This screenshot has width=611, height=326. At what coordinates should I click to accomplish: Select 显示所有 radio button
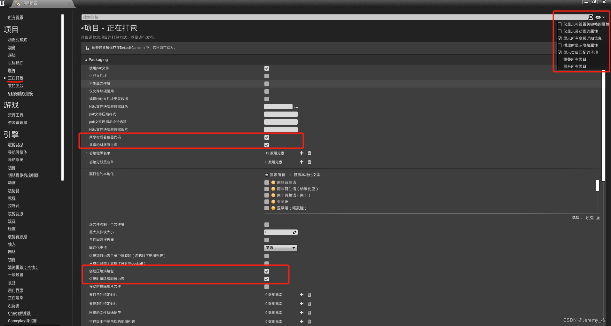pyautogui.click(x=267, y=175)
